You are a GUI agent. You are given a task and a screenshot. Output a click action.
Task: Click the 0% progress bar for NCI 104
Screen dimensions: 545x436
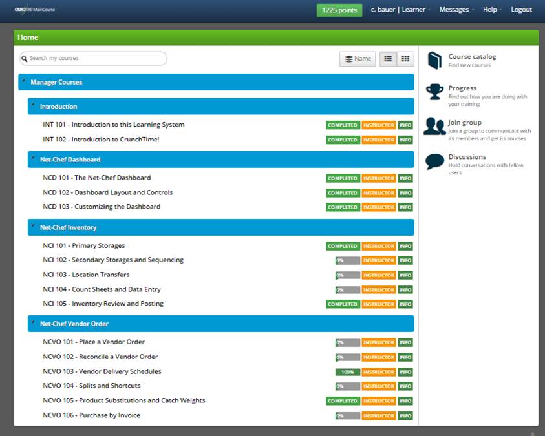tap(348, 290)
